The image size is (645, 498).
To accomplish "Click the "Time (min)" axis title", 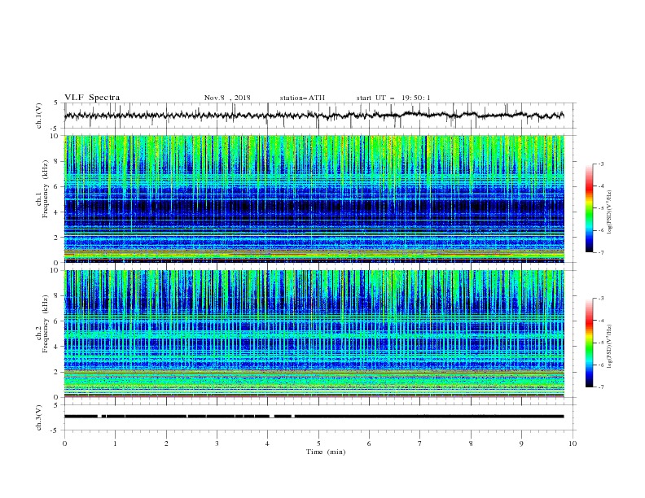I will pyautogui.click(x=326, y=452).
